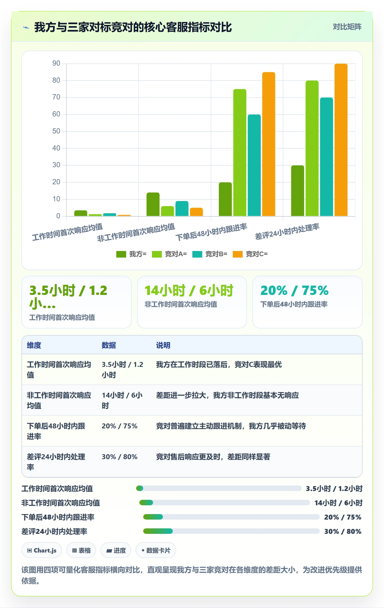Screen dimensions: 384x608
Task: Click the 差评24小时内处理率 progress bar
Action: 231,531
